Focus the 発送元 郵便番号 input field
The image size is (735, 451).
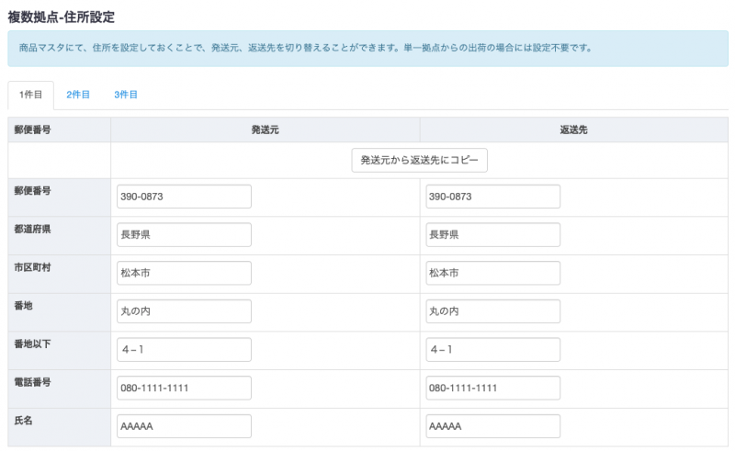tap(184, 197)
